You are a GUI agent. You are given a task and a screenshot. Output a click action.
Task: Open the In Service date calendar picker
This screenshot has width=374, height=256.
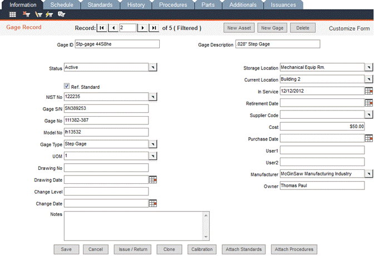[368, 91]
